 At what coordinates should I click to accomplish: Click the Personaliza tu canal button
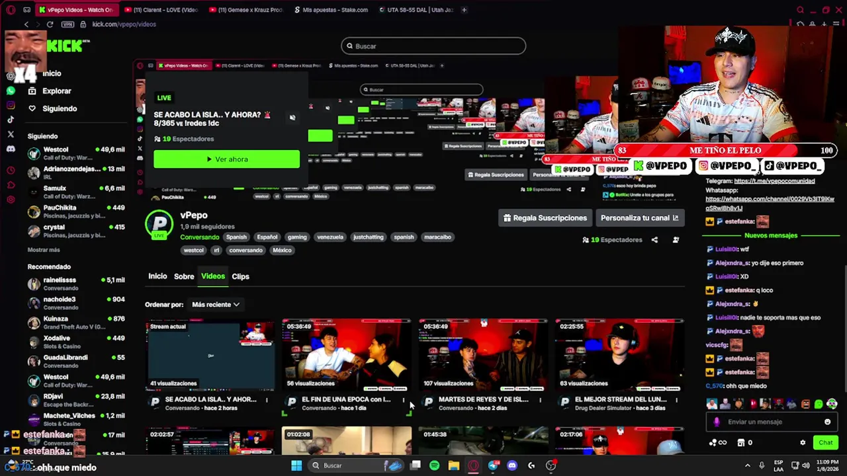pos(639,218)
